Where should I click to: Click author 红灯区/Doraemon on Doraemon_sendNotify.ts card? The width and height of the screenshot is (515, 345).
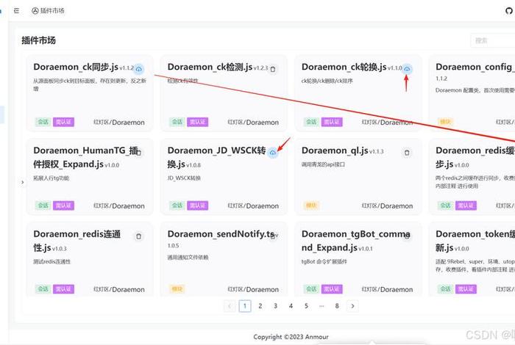253,289
